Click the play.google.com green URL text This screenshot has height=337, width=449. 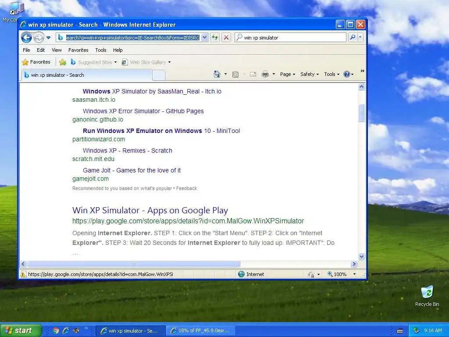(x=188, y=221)
